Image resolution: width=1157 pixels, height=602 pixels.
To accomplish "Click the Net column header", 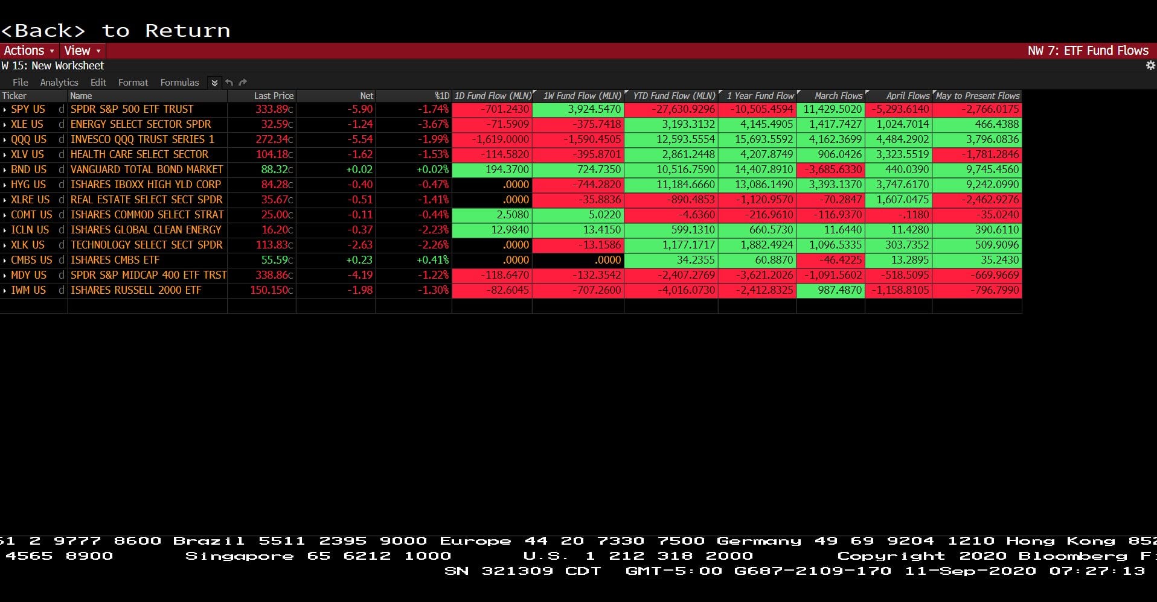I will (336, 96).
